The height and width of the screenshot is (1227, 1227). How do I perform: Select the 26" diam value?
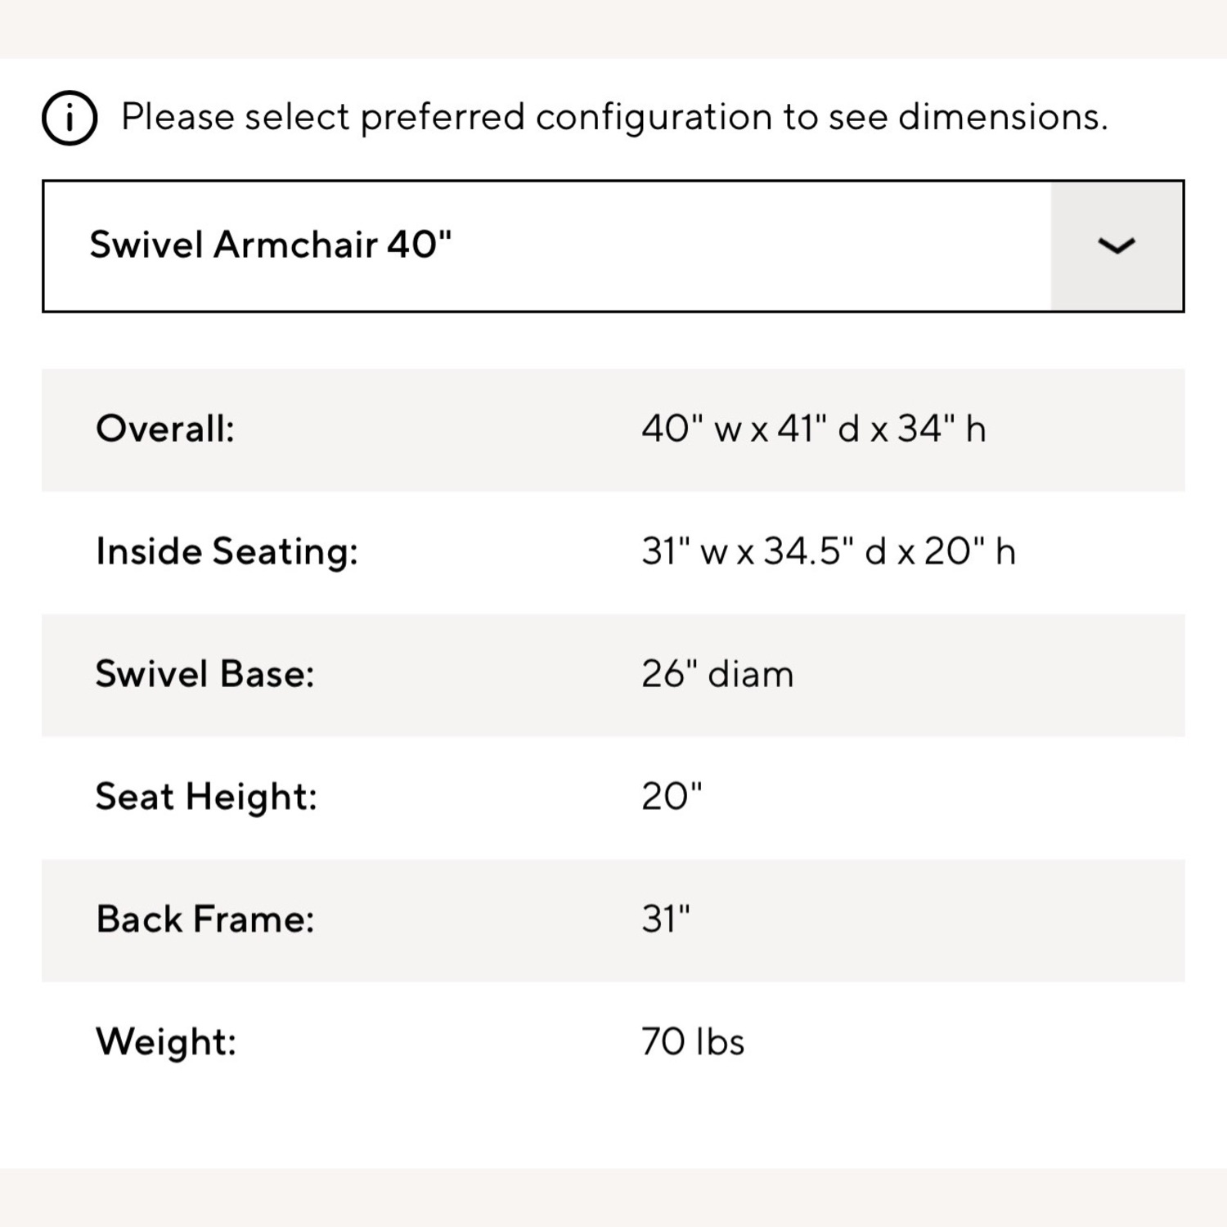[717, 674]
